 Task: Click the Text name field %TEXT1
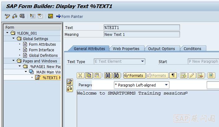(x=142, y=28)
